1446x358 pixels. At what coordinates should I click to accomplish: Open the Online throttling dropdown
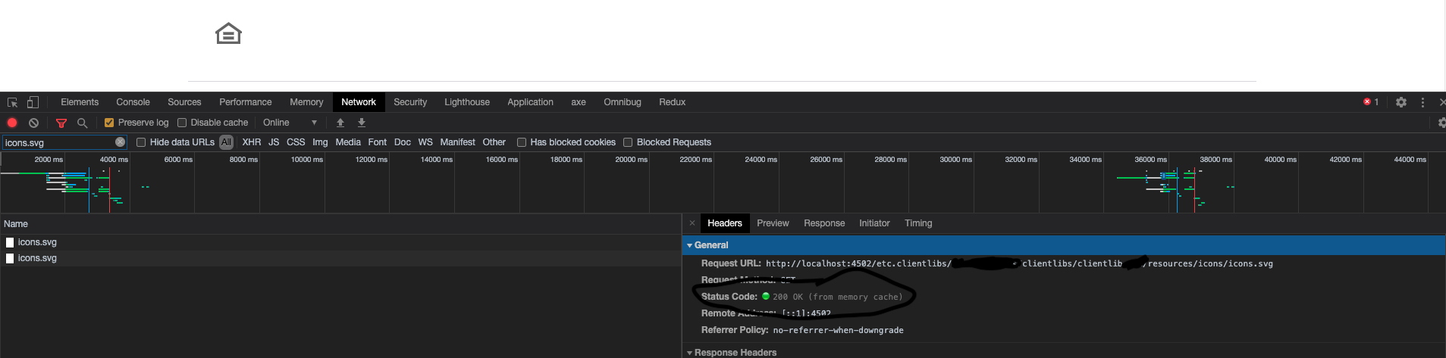point(290,123)
